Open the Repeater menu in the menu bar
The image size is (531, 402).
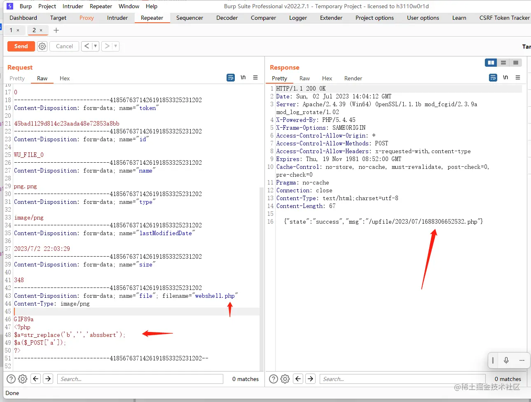(x=101, y=6)
